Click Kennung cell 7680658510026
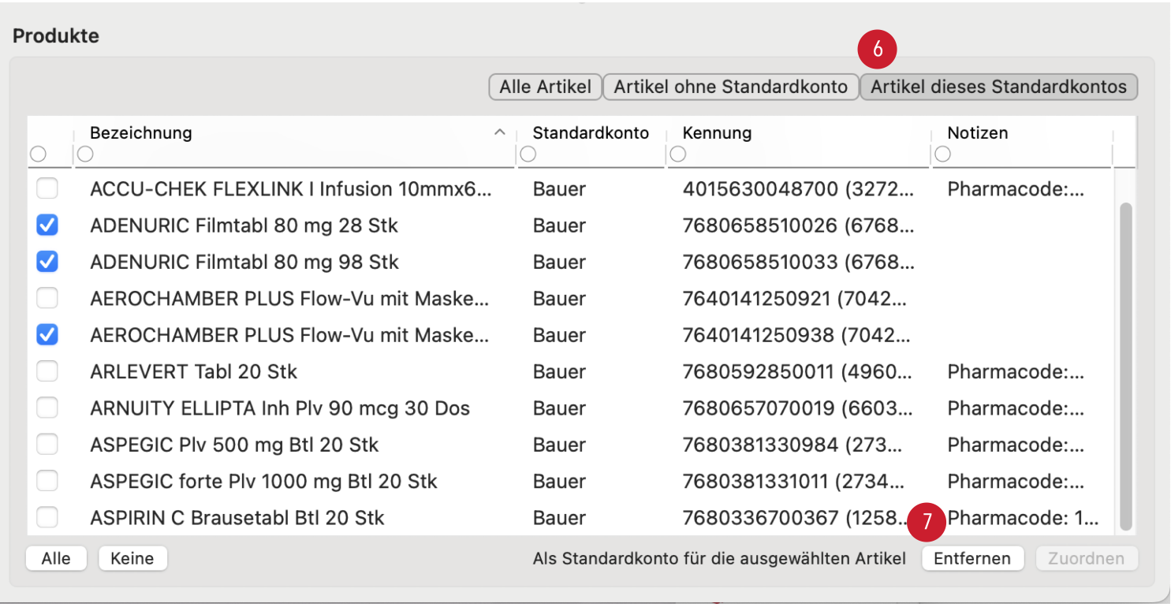The image size is (1171, 607). [799, 225]
